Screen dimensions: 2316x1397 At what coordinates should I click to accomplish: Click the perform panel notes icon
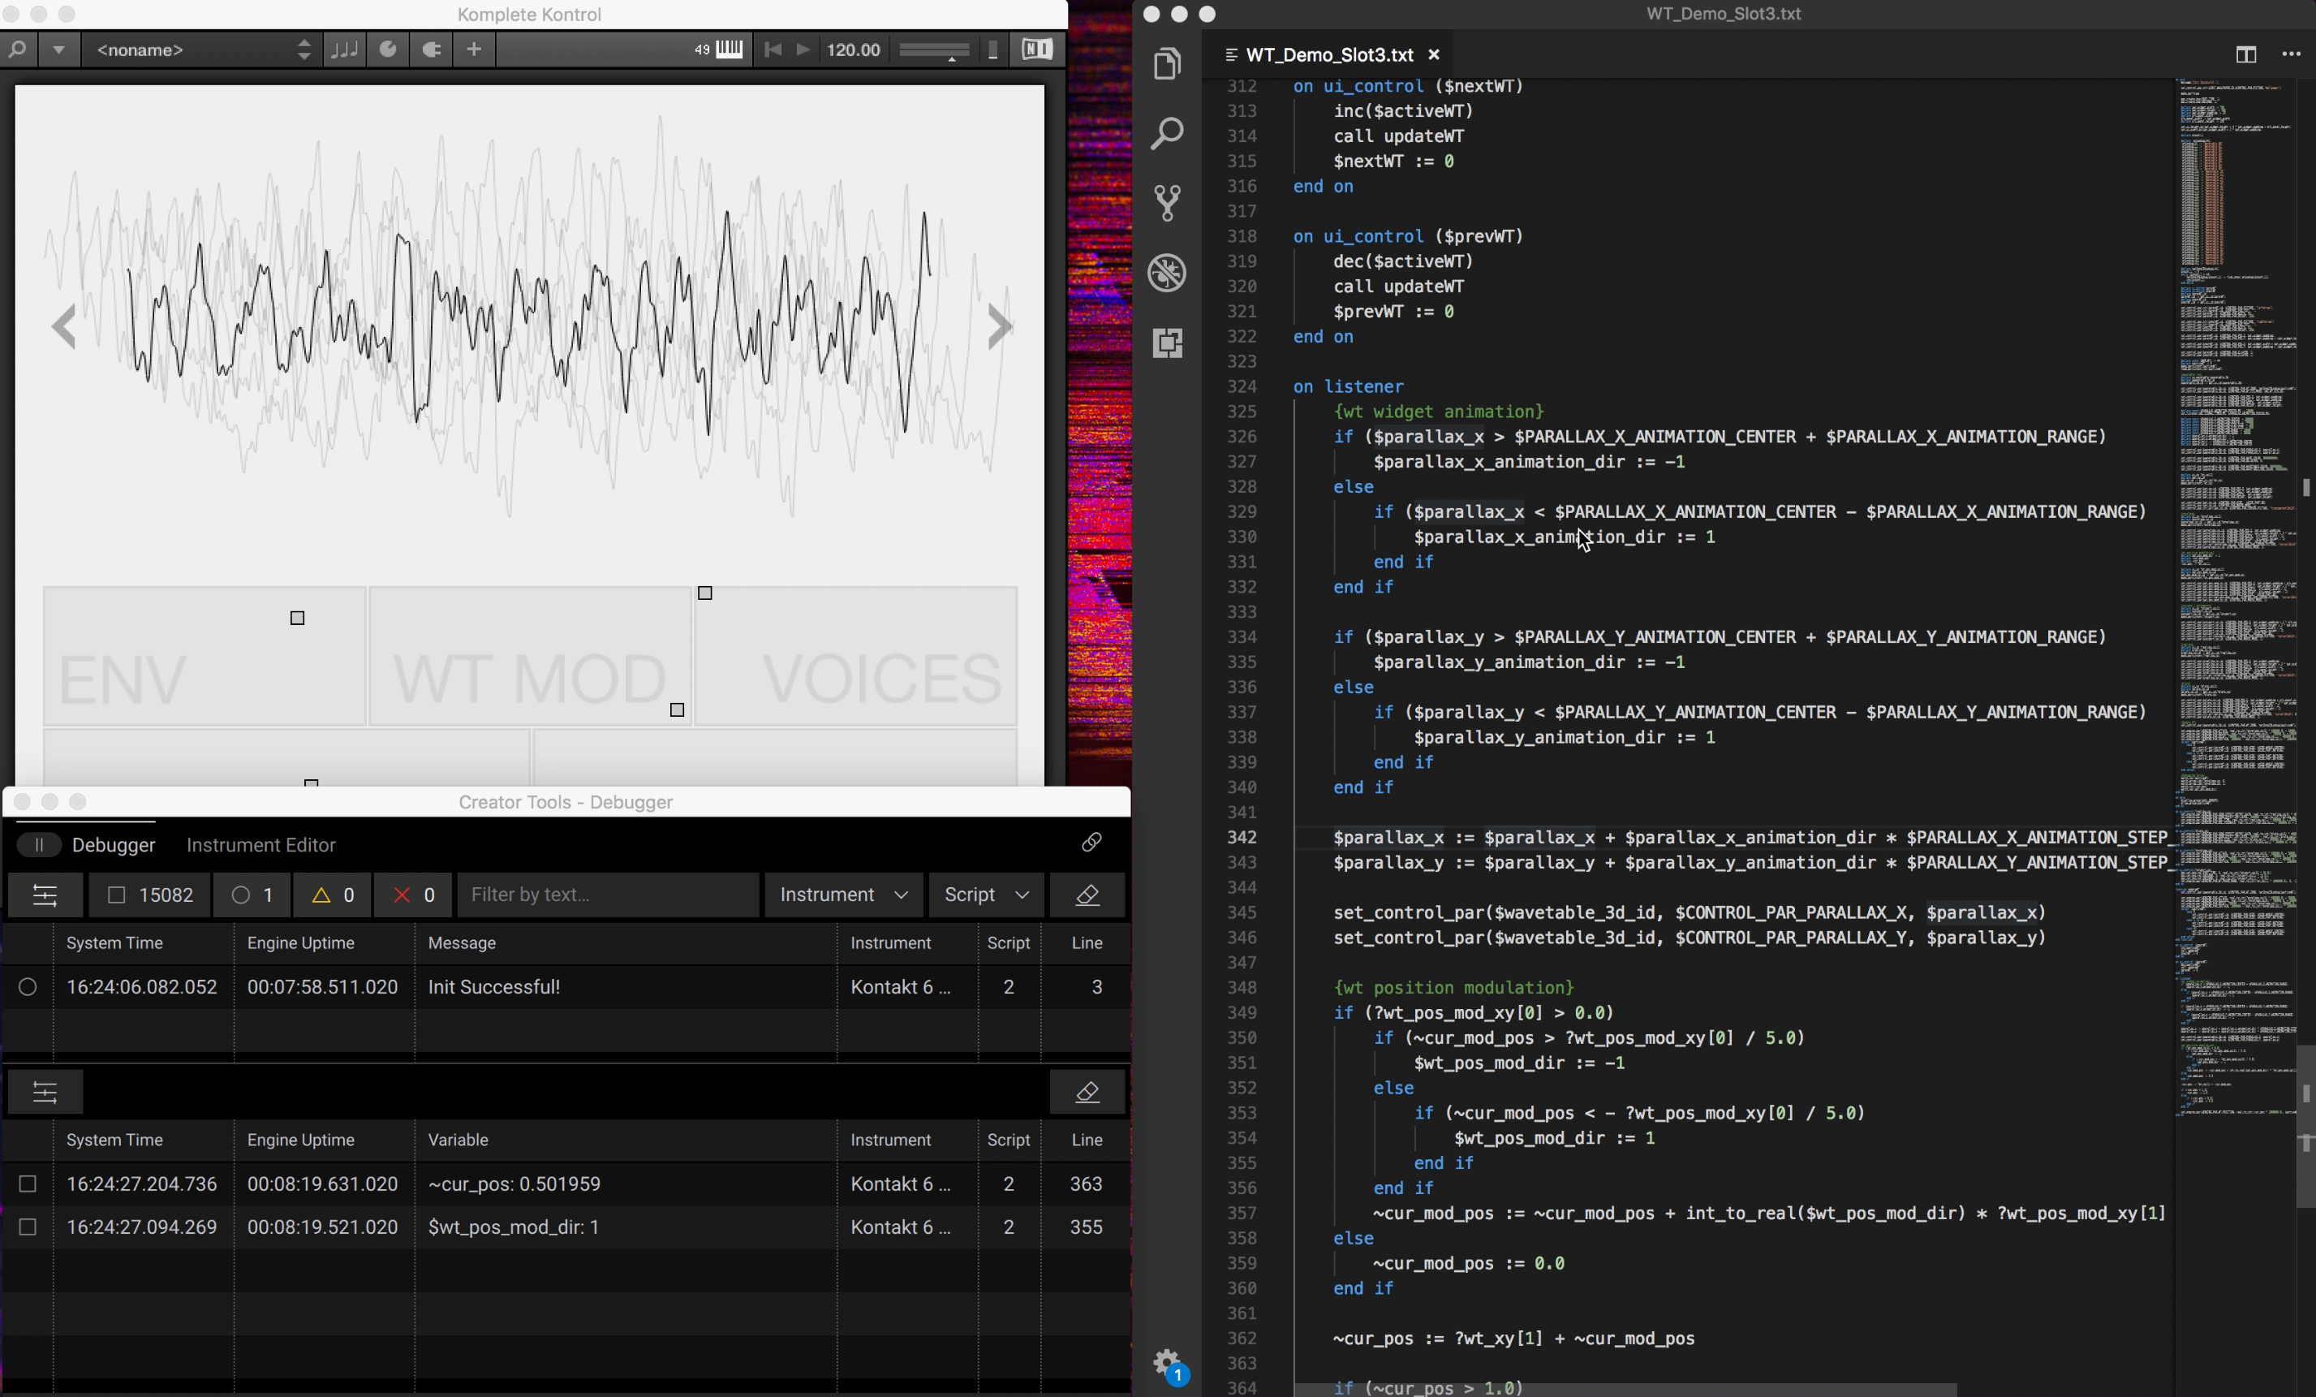[x=344, y=50]
